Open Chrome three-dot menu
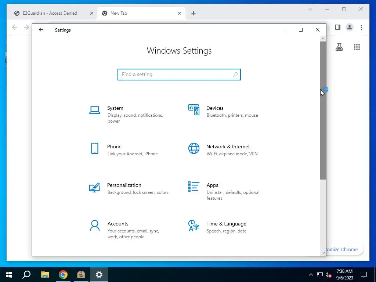The height and width of the screenshot is (282, 376). click(361, 27)
